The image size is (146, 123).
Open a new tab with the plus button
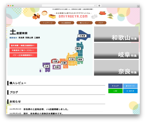coord(138,6)
